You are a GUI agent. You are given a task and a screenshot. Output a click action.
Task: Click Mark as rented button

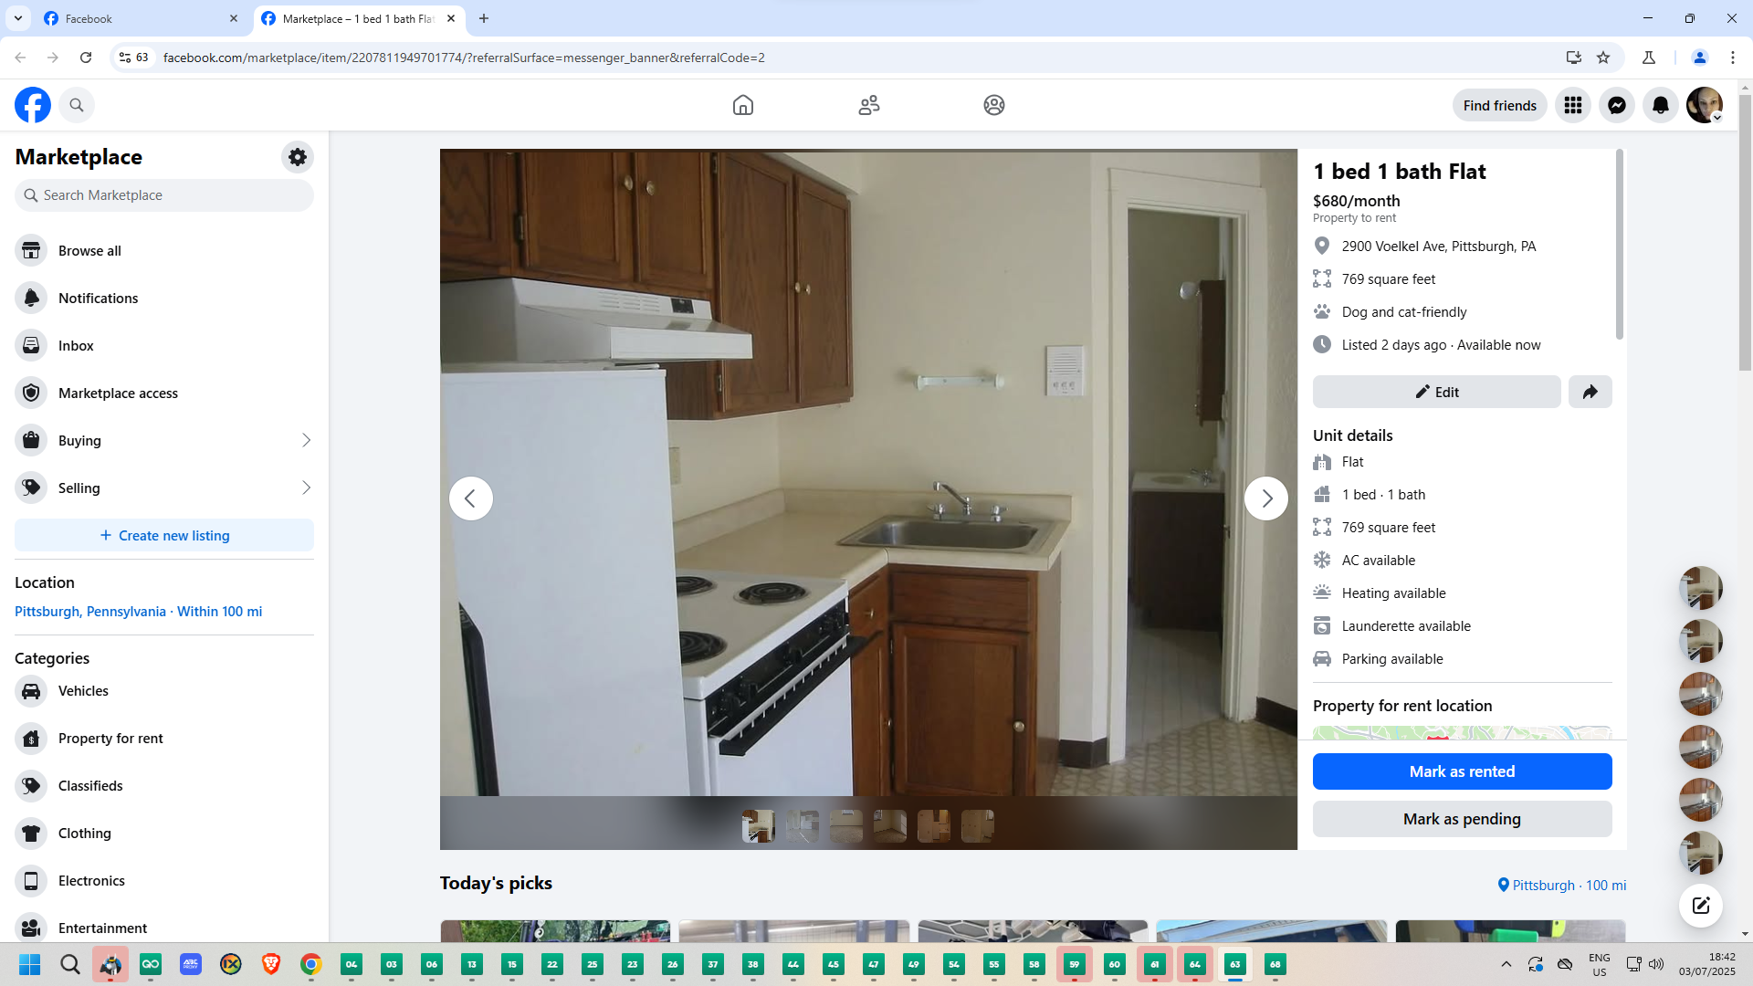click(1461, 771)
